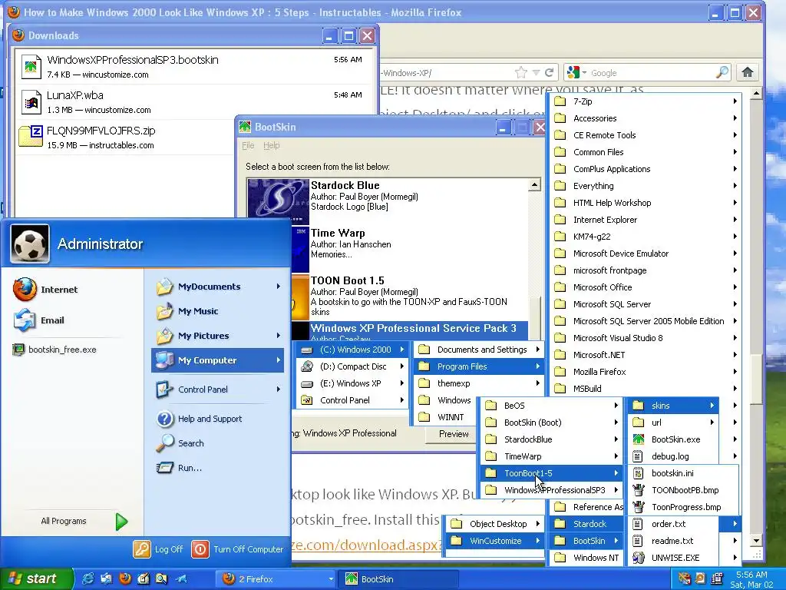Image resolution: width=786 pixels, height=590 pixels.
Task: Open the Run... dialog icon
Action: (x=164, y=468)
